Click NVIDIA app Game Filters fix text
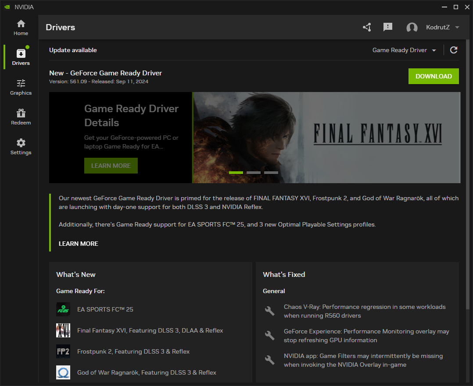Image resolution: width=473 pixels, height=386 pixels. coord(363,361)
